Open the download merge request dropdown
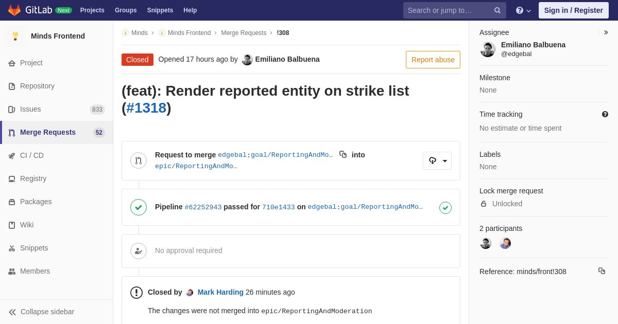This screenshot has width=618, height=324. pyautogui.click(x=437, y=160)
